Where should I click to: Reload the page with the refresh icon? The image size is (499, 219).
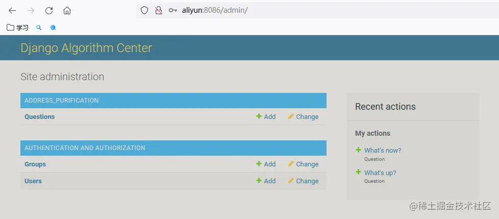point(48,11)
